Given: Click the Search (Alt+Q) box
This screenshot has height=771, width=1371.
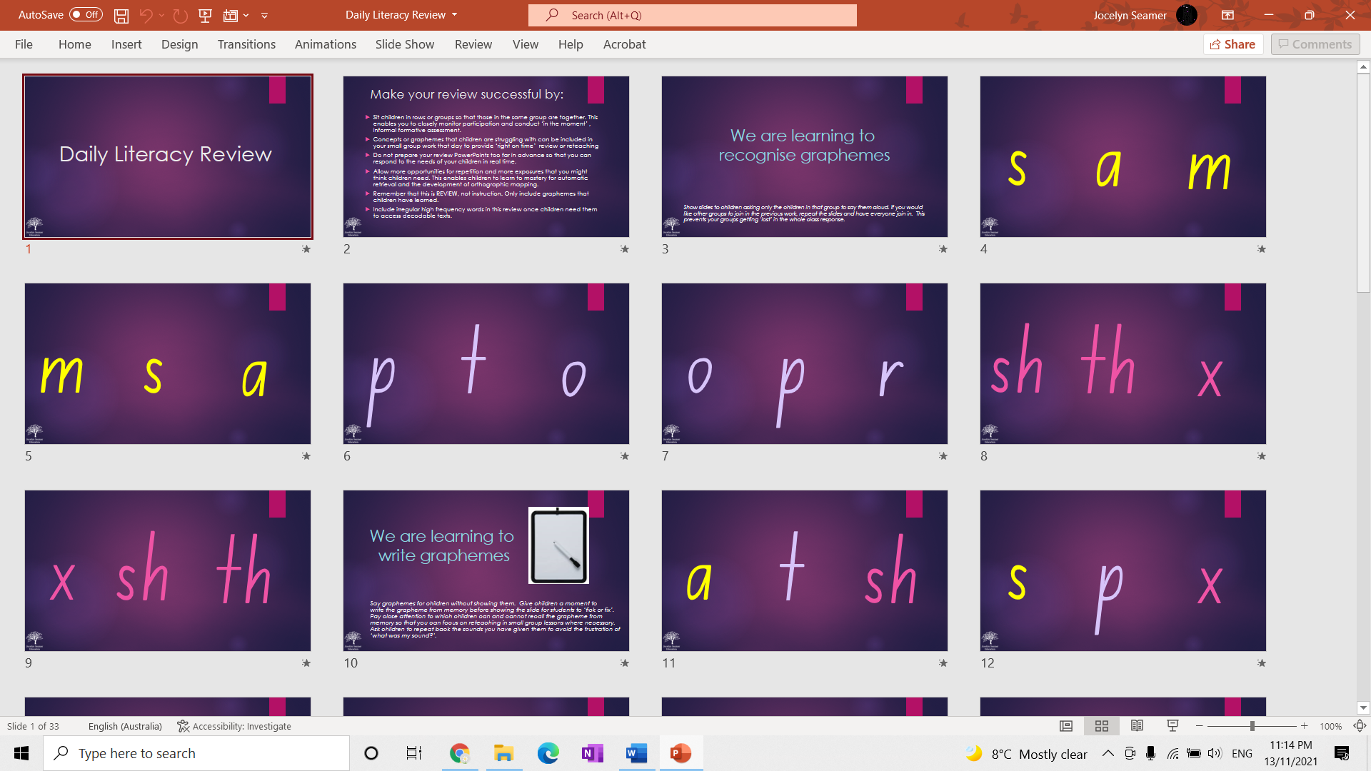Looking at the screenshot, I should pos(693,15).
